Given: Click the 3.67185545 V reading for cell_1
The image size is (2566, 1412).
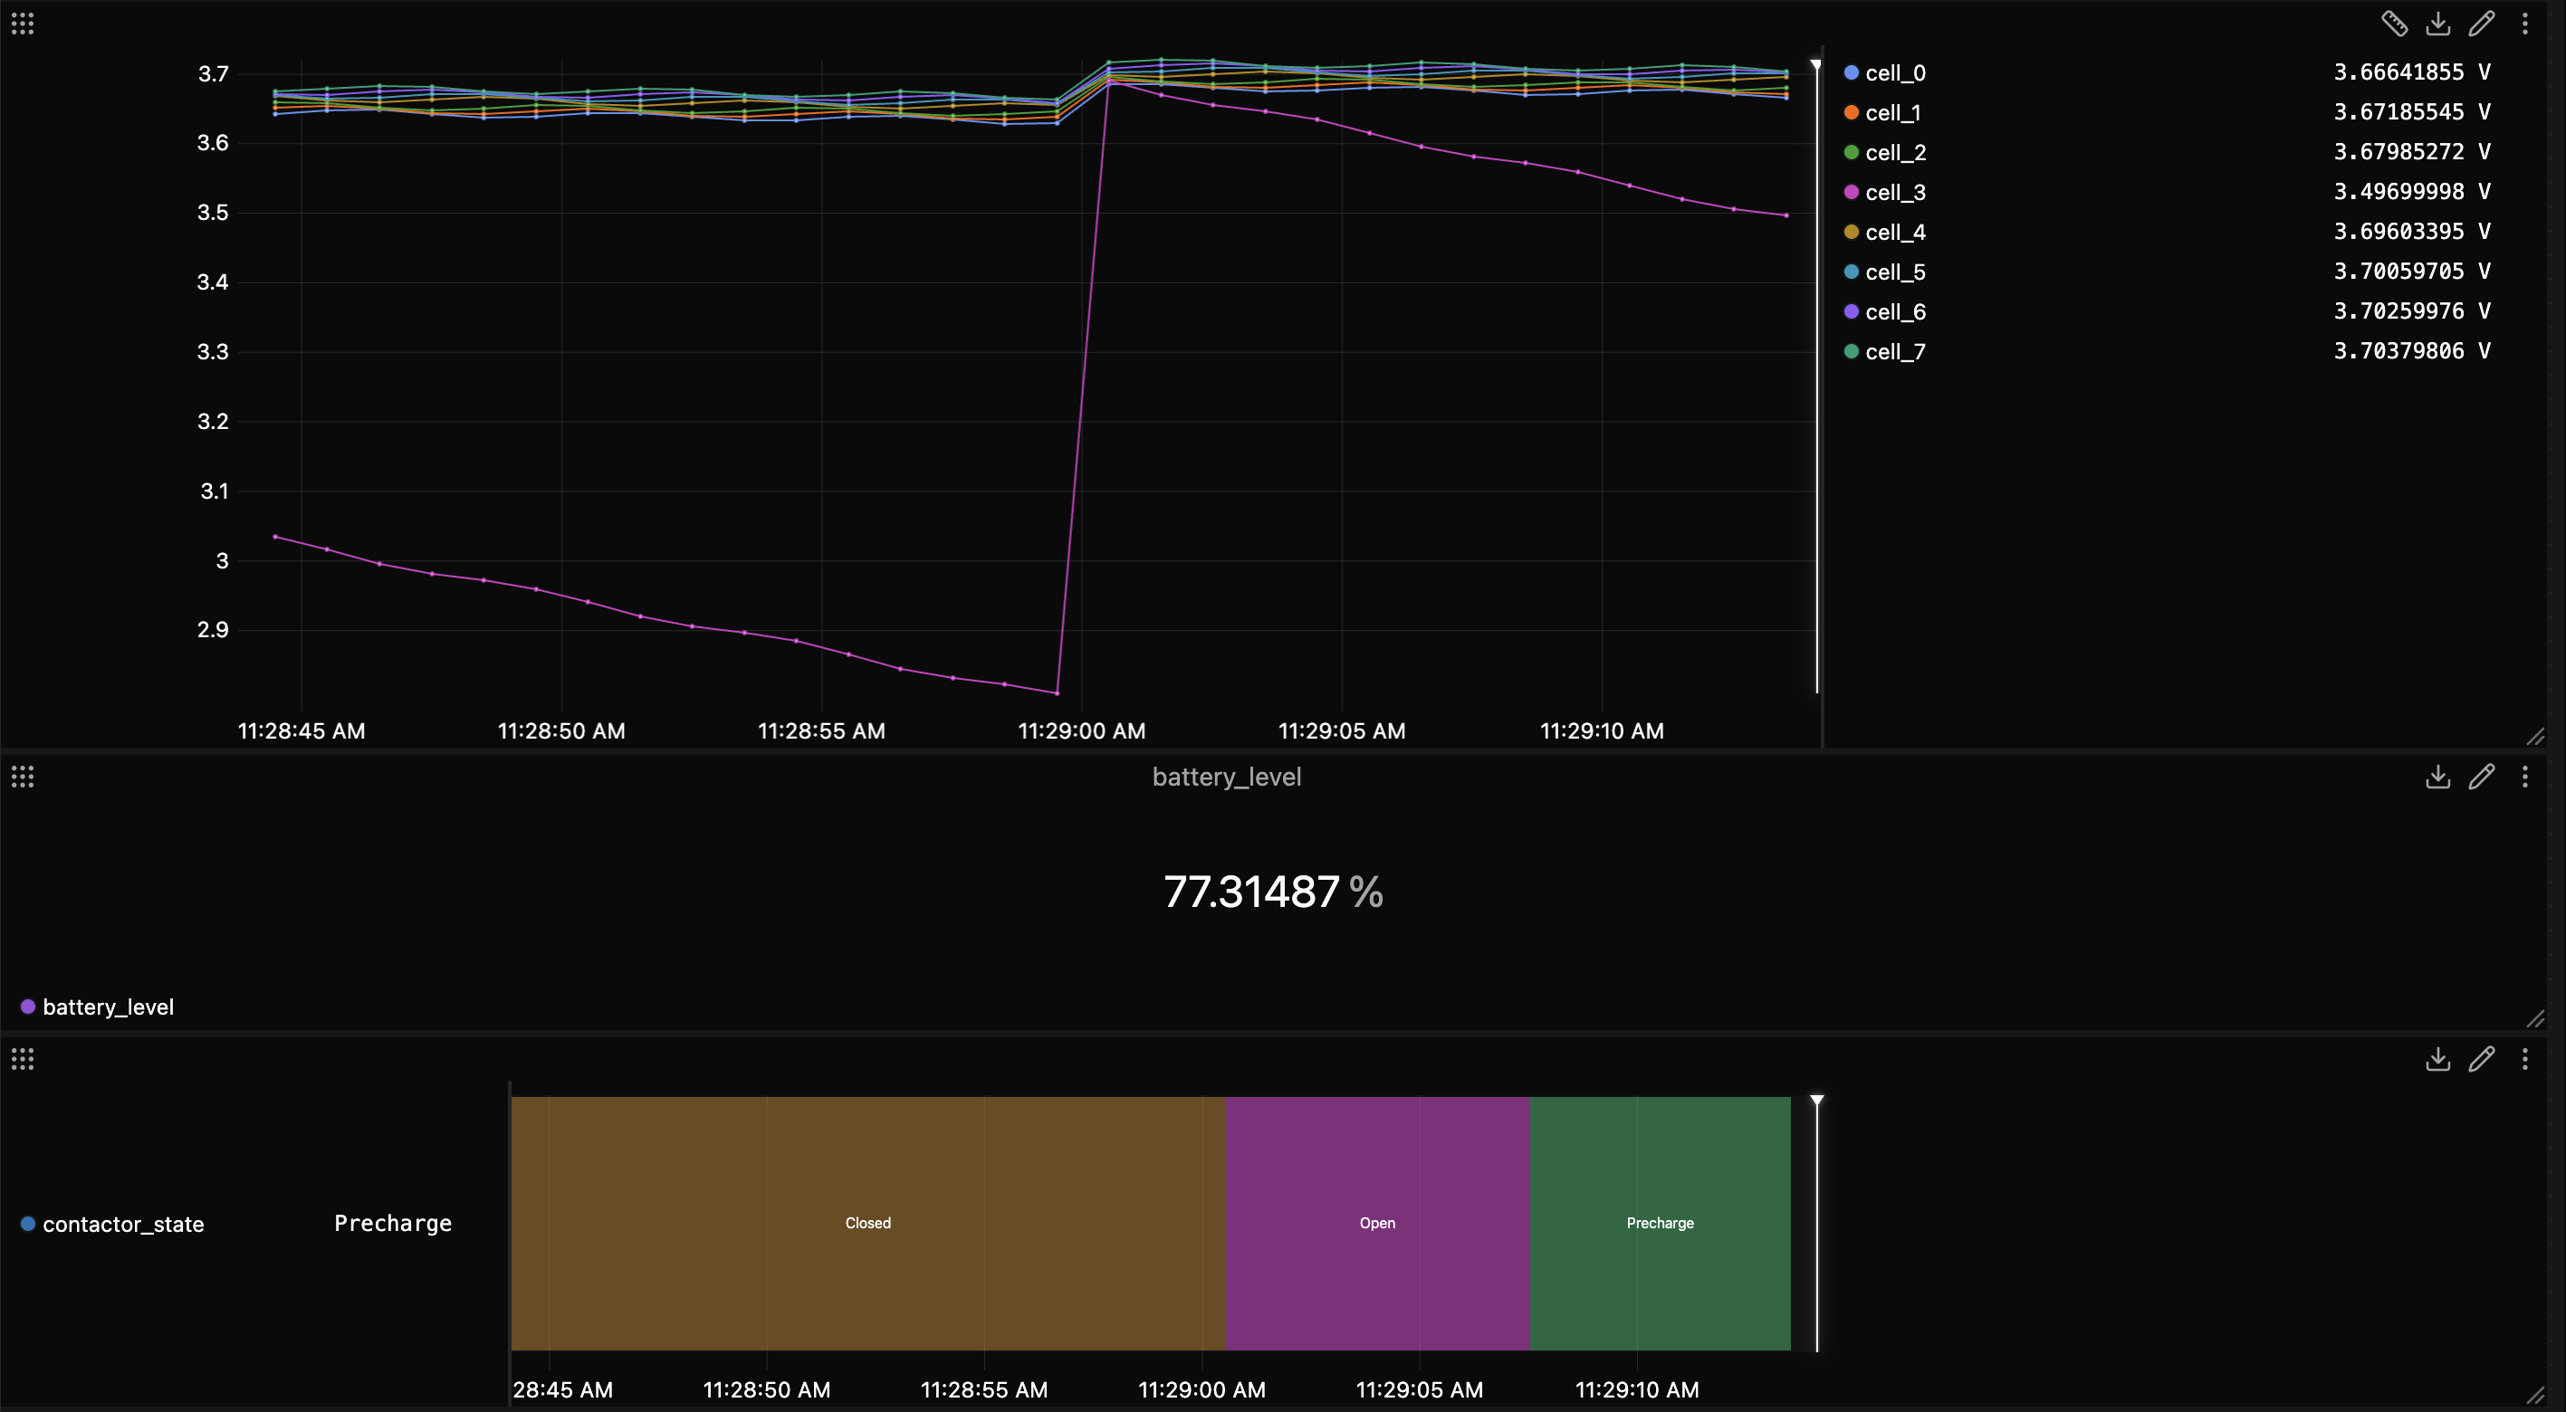Looking at the screenshot, I should pos(2411,111).
